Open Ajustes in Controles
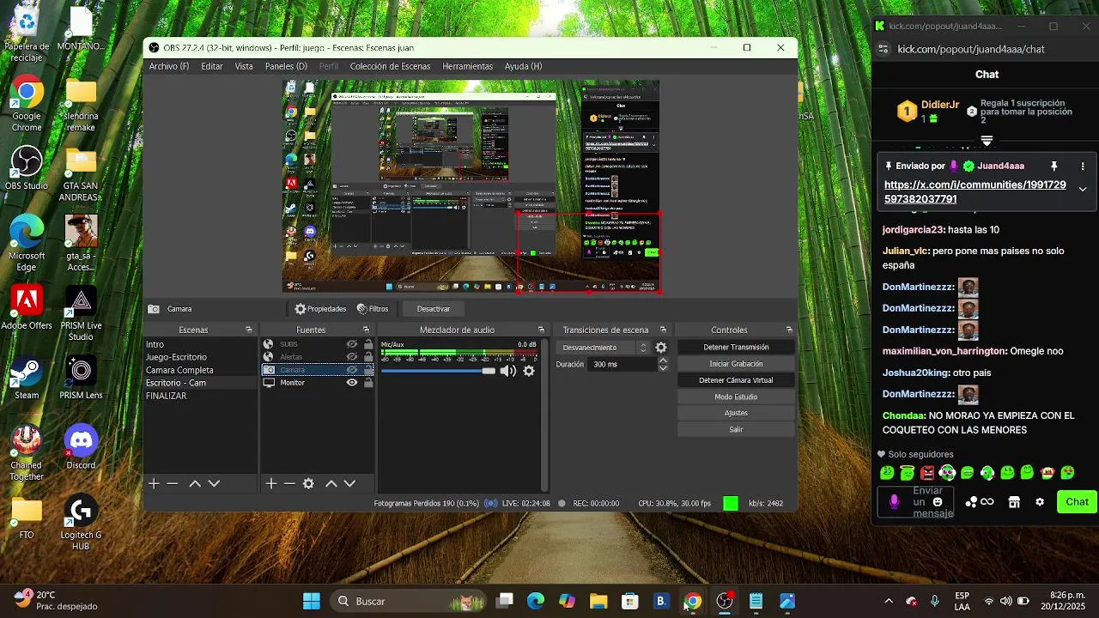This screenshot has width=1099, height=618. pyautogui.click(x=736, y=413)
